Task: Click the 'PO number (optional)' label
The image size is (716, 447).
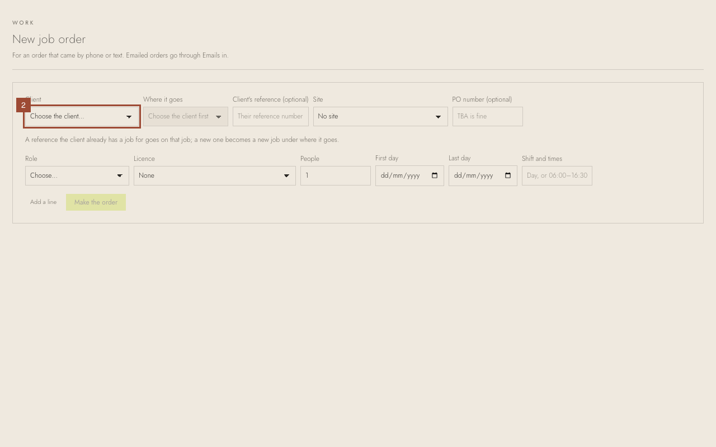Action: click(x=482, y=99)
